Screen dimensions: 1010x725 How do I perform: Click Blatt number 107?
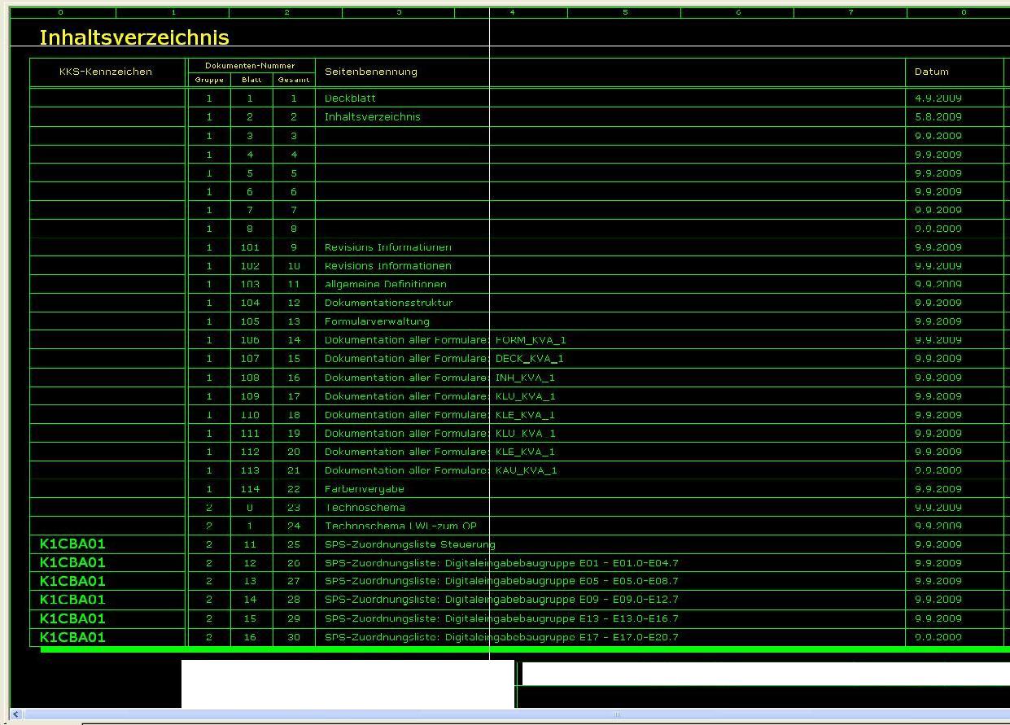point(250,359)
